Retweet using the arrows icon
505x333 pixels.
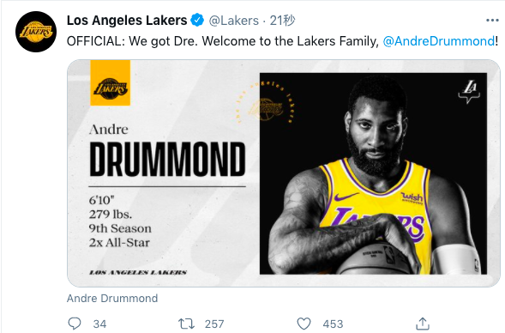(186, 324)
